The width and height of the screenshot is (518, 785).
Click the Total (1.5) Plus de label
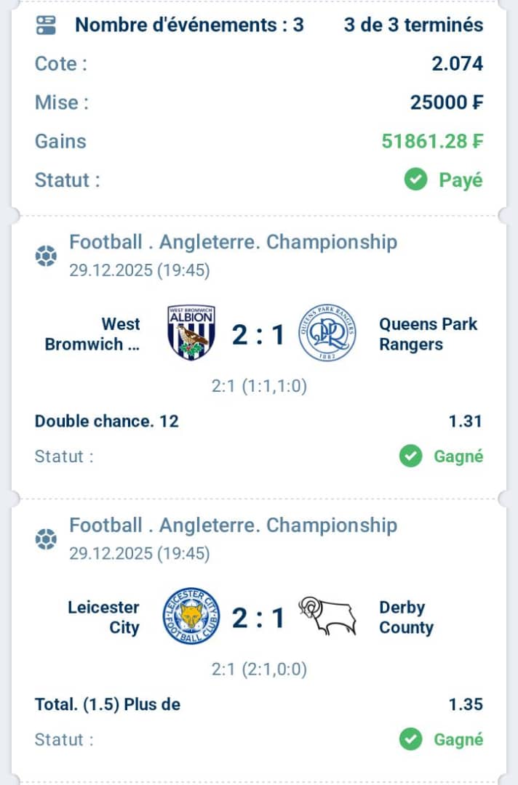click(107, 704)
